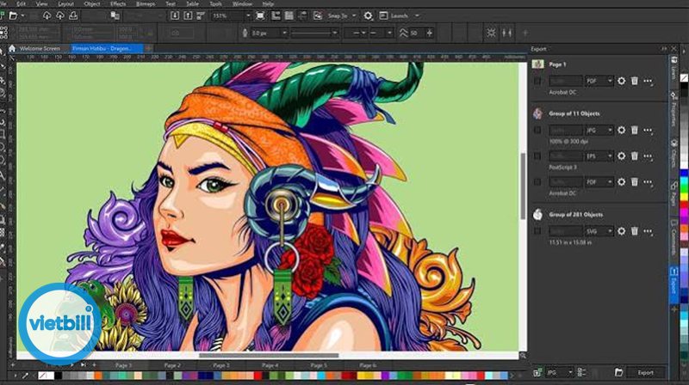Open the EPS format dropdown
Screen dimensions: 689x385
pyautogui.click(x=599, y=156)
